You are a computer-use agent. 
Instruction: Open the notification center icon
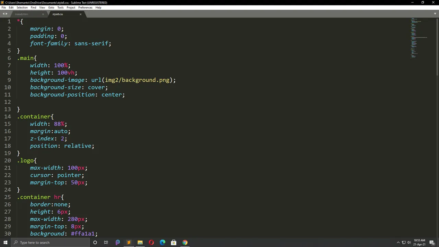(432, 243)
